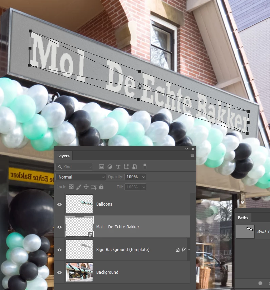The height and width of the screenshot is (290, 270).
Task: Click top-right transform corner handle
Action: coord(249,111)
